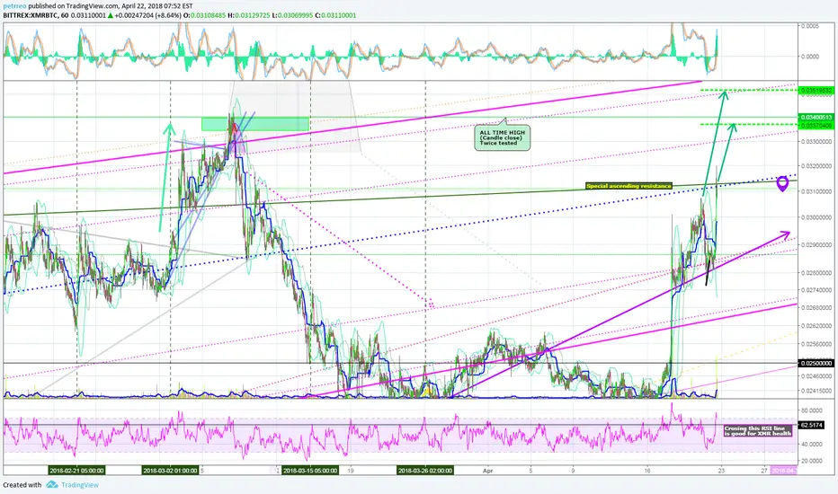Click the 80.0000 RSI axis label

pyautogui.click(x=811, y=410)
